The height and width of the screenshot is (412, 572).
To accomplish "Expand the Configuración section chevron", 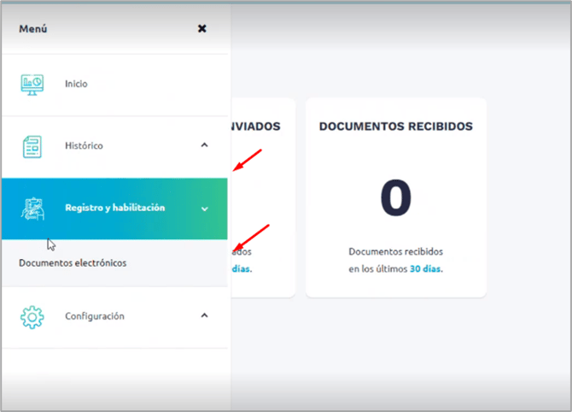I will (x=204, y=315).
